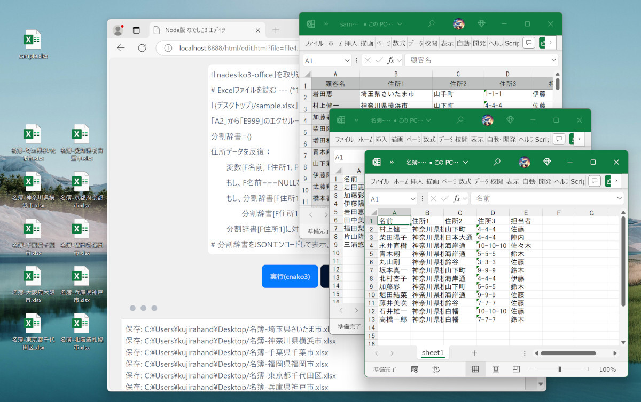Open a new browser tab
Viewport: 641px width, 402px height.
276,30
